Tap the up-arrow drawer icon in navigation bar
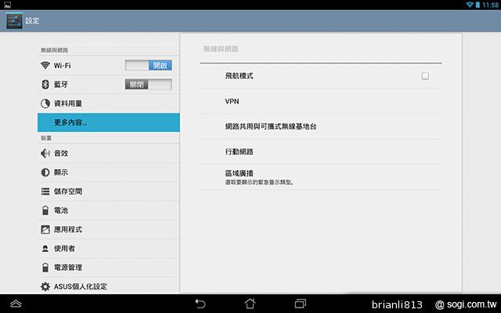The image size is (501, 313). point(16,304)
